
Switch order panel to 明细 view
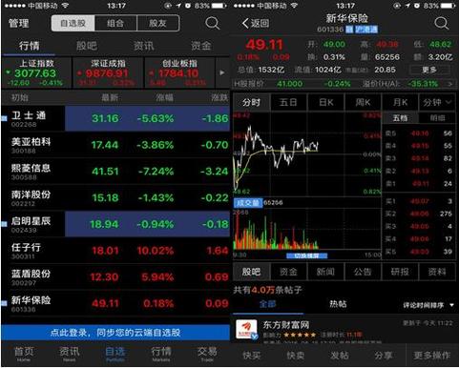437,118
